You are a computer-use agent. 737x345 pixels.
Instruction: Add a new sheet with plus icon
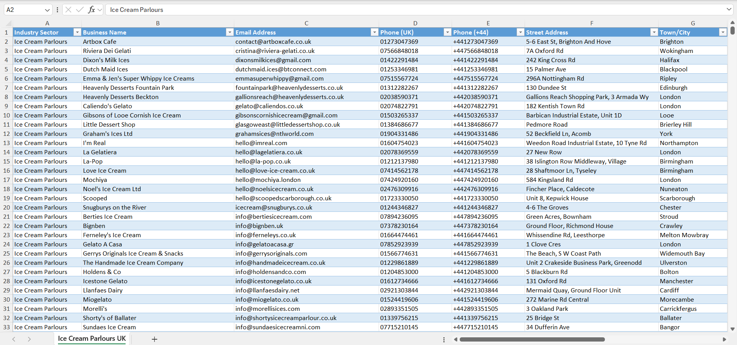pos(154,339)
